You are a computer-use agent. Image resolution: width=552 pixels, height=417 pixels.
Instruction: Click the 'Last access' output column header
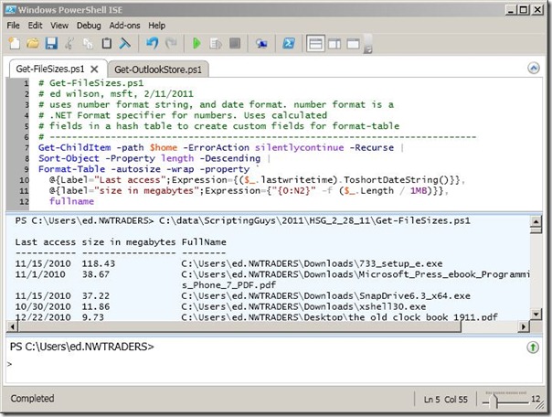click(45, 242)
